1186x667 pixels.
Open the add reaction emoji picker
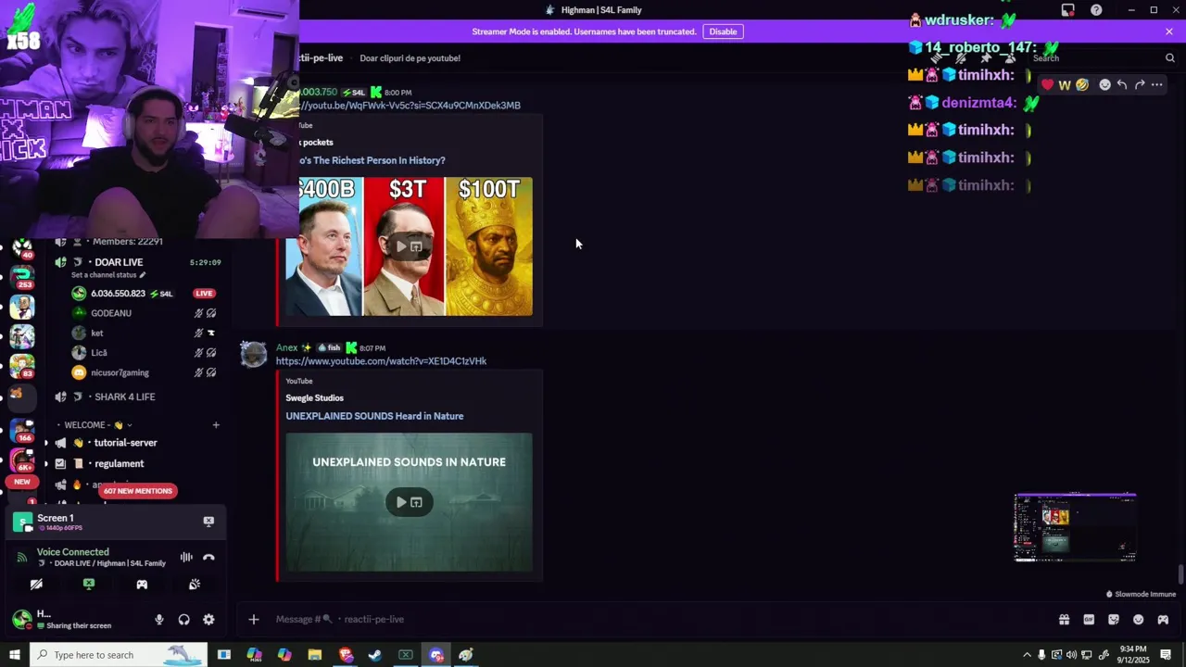(x=1104, y=85)
